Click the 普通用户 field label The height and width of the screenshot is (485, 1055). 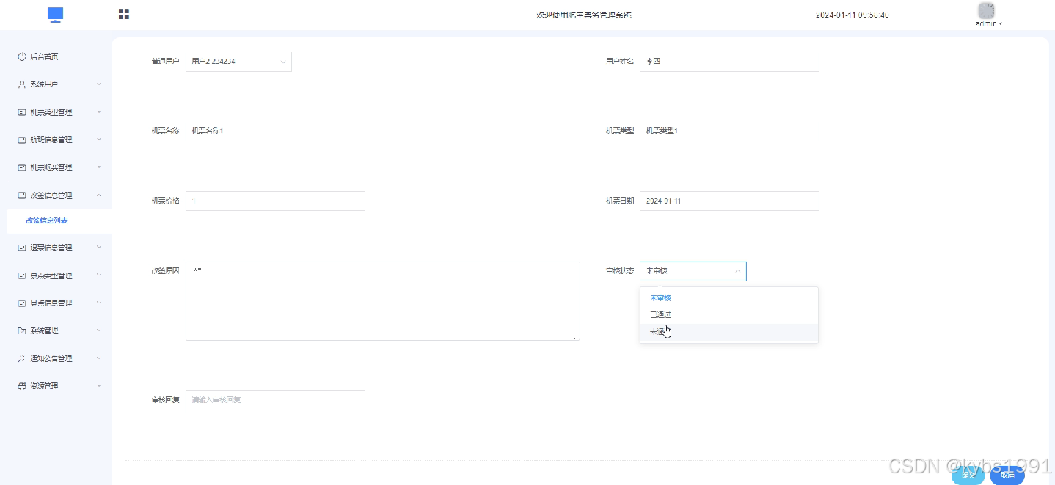coord(165,62)
